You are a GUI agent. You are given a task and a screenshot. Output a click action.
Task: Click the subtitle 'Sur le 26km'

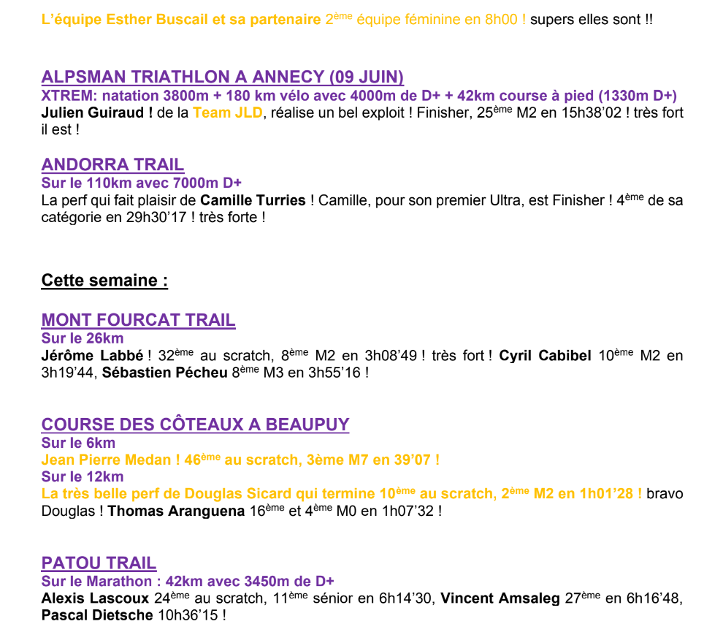(x=83, y=338)
